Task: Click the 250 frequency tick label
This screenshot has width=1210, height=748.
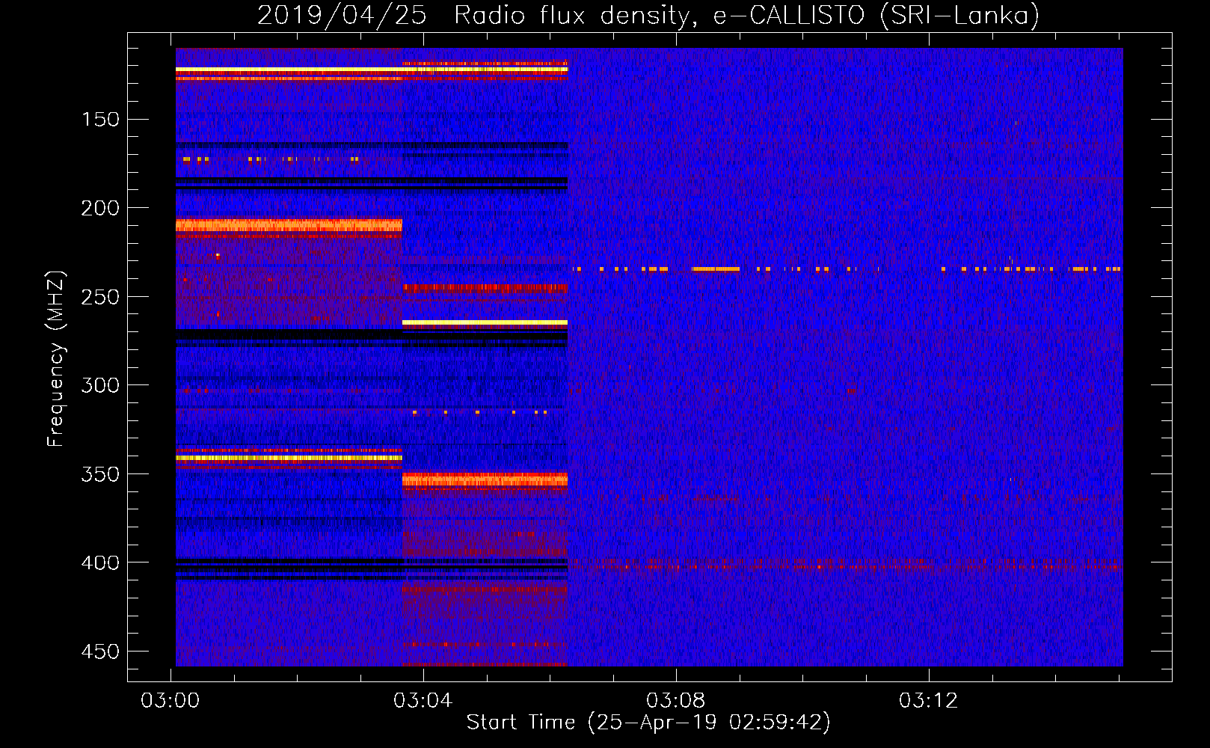Action: (x=100, y=297)
